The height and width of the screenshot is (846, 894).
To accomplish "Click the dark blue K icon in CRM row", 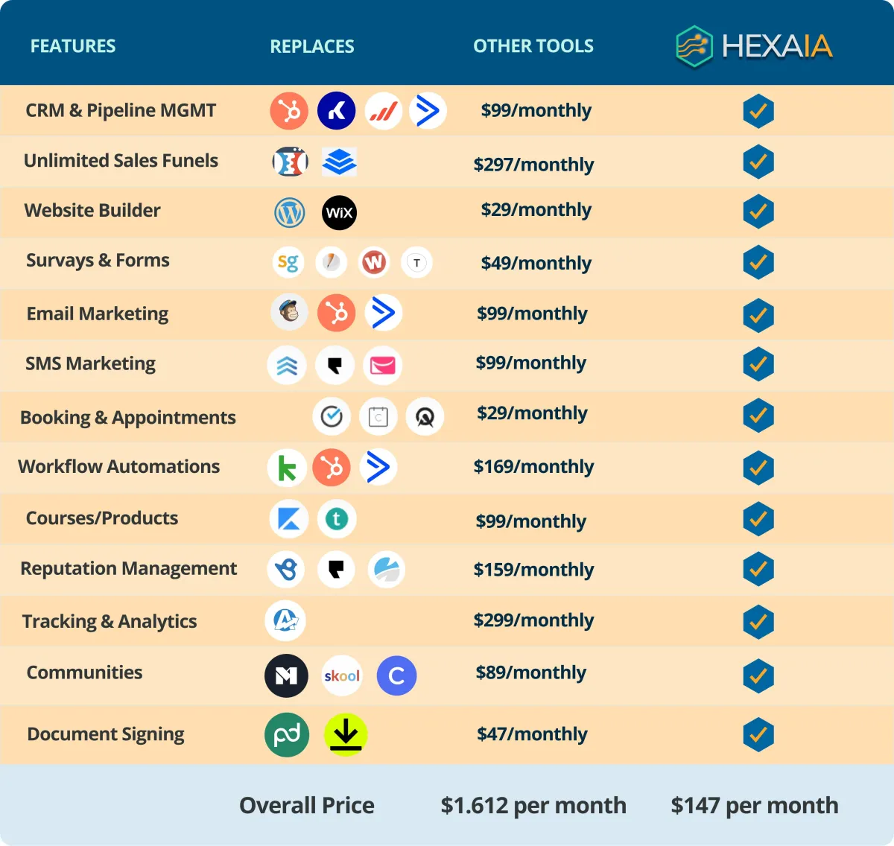I will click(337, 111).
